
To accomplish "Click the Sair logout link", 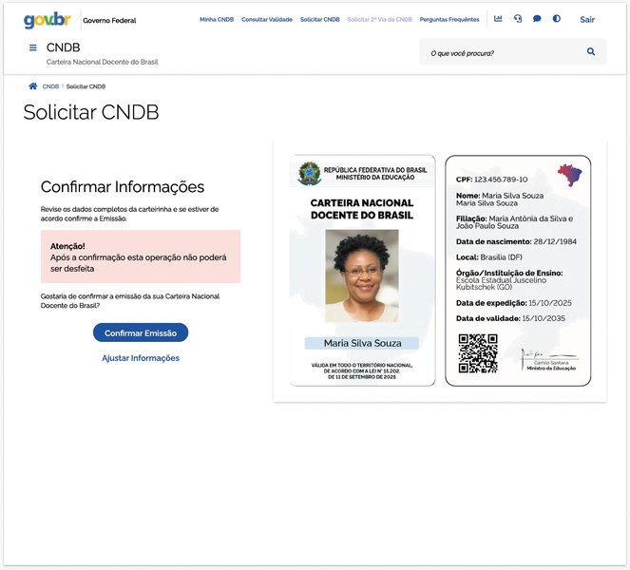I will 587,20.
